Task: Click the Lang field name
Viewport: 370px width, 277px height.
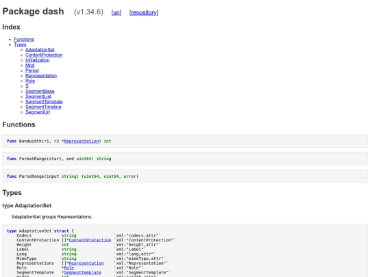Action: click(x=21, y=254)
